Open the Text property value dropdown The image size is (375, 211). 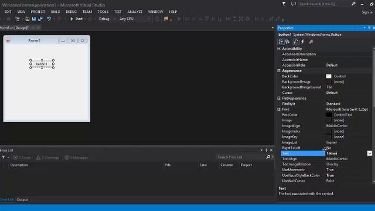click(x=370, y=154)
